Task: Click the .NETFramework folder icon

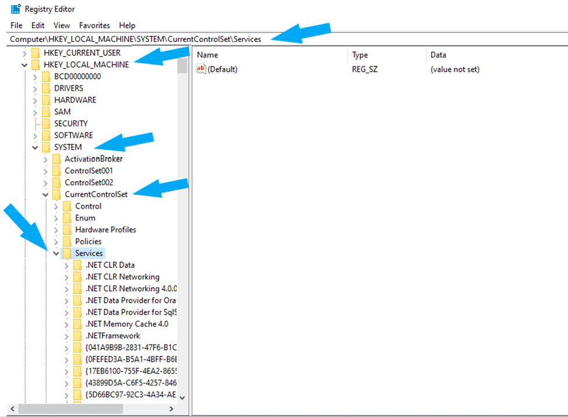Action: 77,336
